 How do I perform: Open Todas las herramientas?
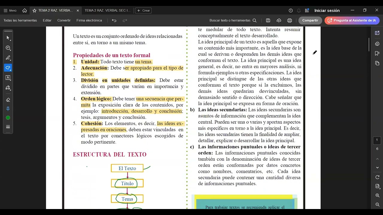click(x=20, y=20)
